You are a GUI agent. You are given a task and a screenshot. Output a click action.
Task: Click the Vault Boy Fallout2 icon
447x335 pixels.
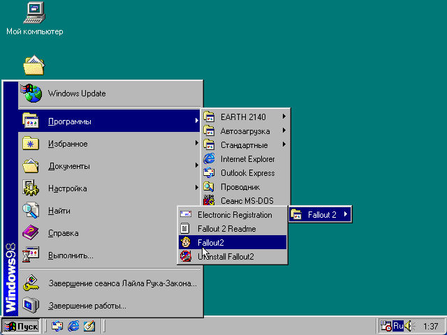click(186, 242)
